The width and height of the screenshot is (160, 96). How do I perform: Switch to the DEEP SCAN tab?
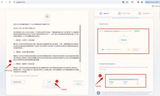pos(124,14)
